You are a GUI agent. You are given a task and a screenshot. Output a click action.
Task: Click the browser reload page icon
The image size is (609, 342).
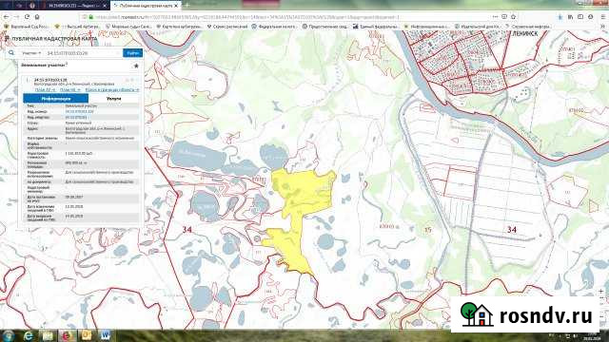pos(27,17)
